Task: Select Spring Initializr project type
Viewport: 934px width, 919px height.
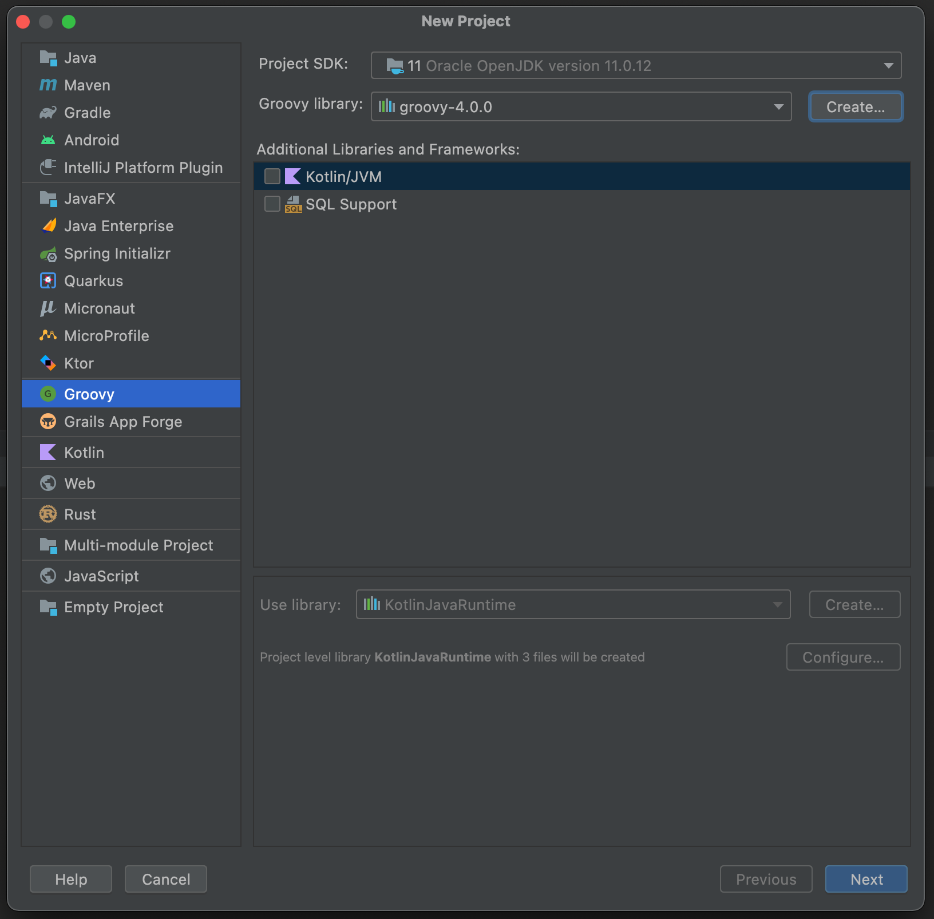Action: click(130, 253)
